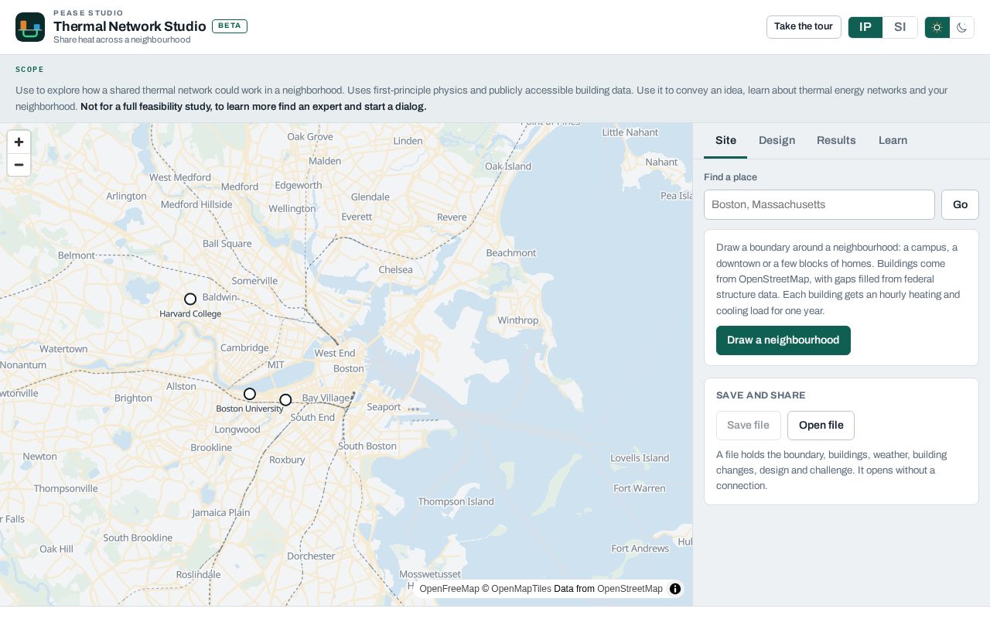The height and width of the screenshot is (619, 990).
Task: Click the Open file button
Action: point(821,426)
